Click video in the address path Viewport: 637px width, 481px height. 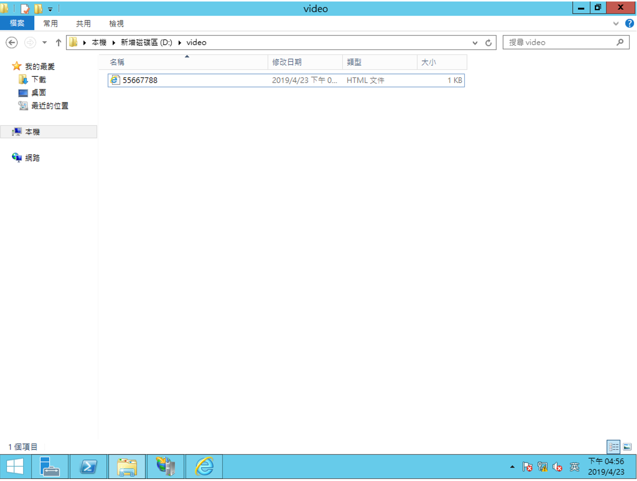tap(196, 42)
